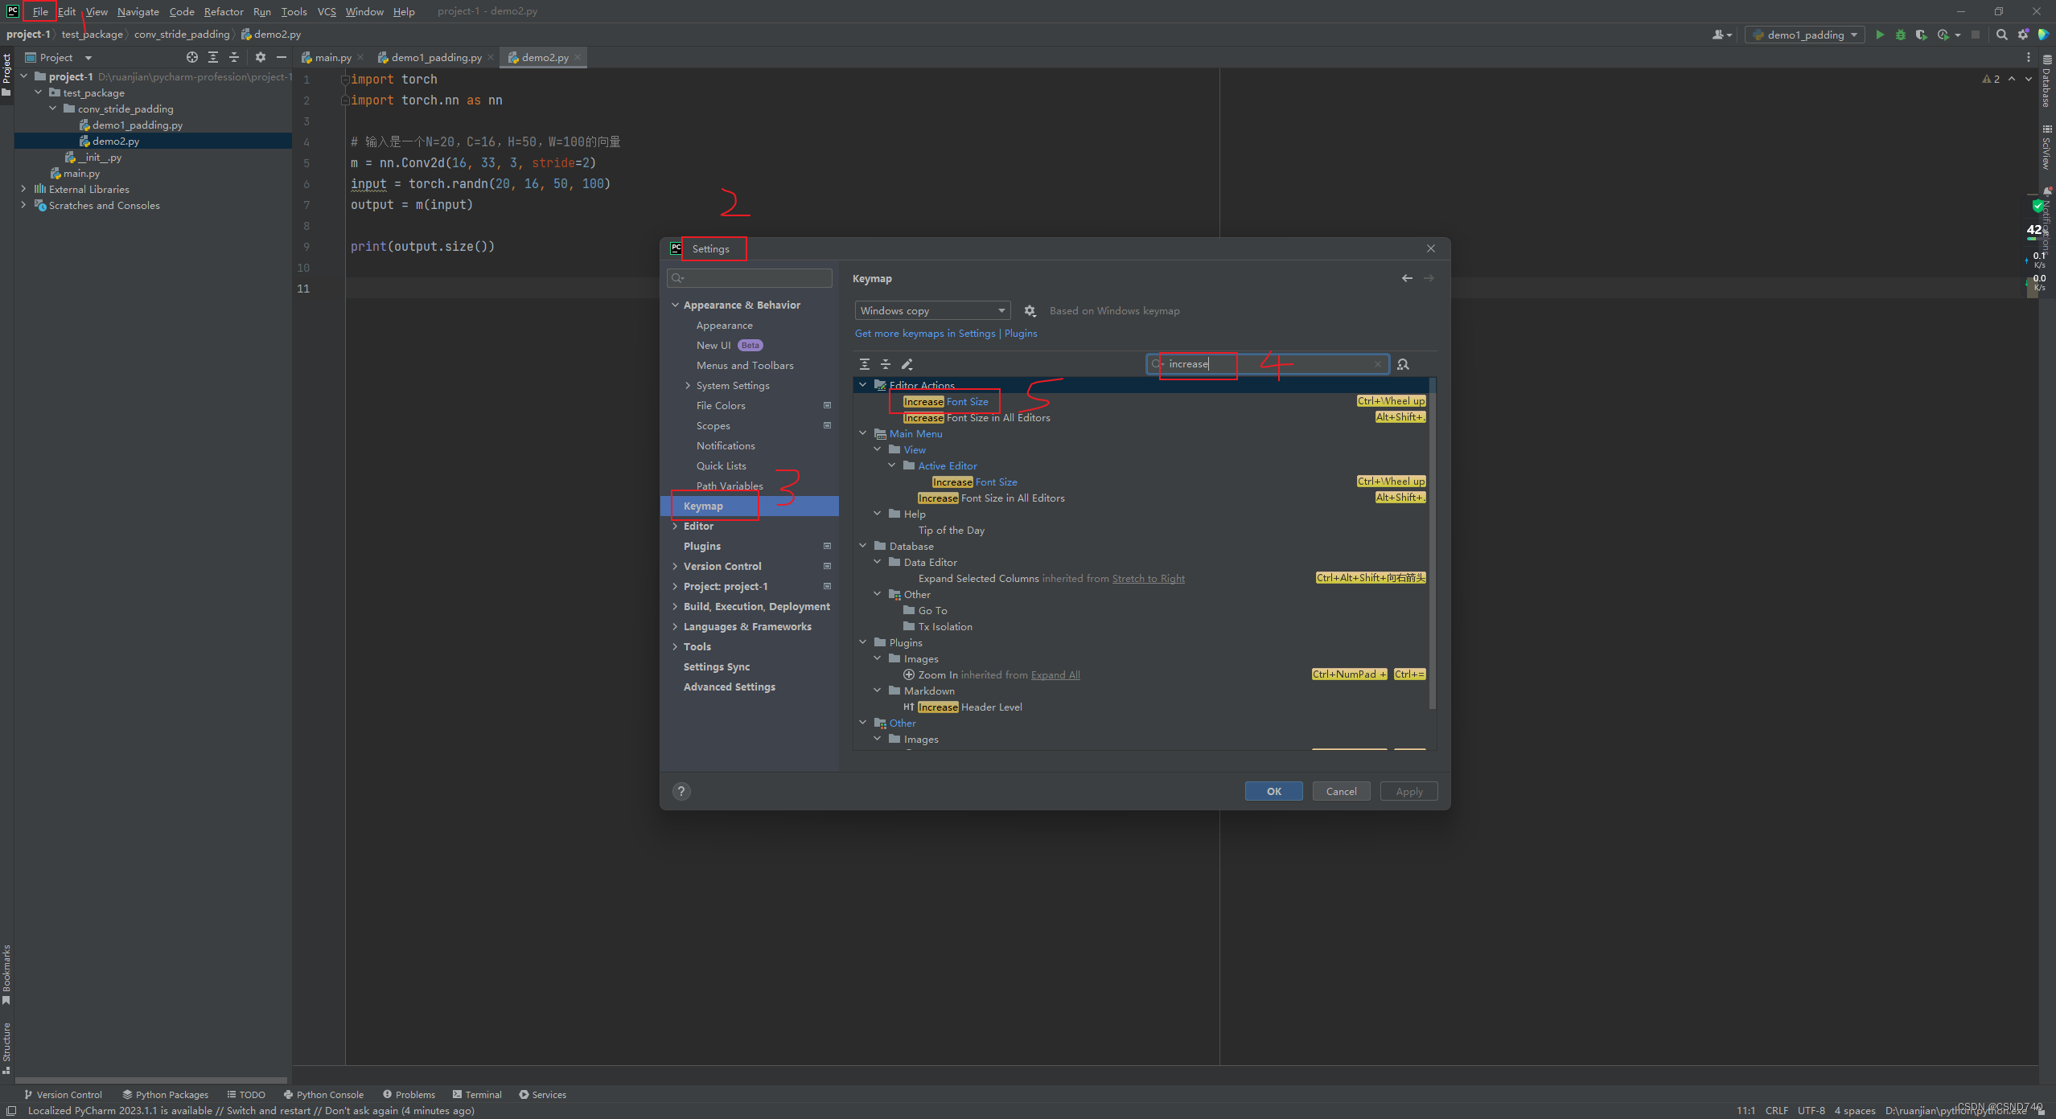The height and width of the screenshot is (1119, 2056).
Task: Expand the Version Control settings node
Action: point(675,567)
